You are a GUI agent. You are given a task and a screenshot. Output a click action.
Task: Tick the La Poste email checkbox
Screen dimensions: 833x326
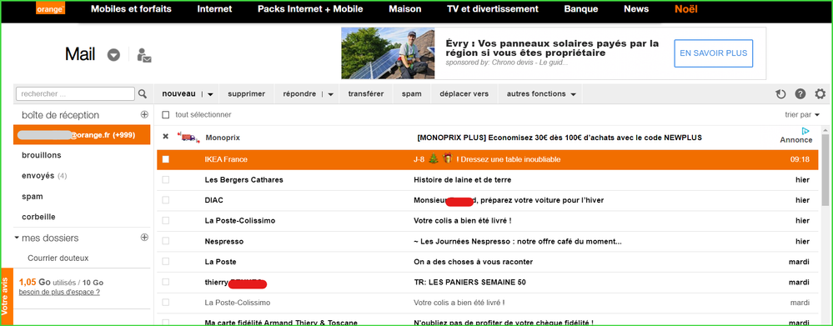tap(166, 261)
